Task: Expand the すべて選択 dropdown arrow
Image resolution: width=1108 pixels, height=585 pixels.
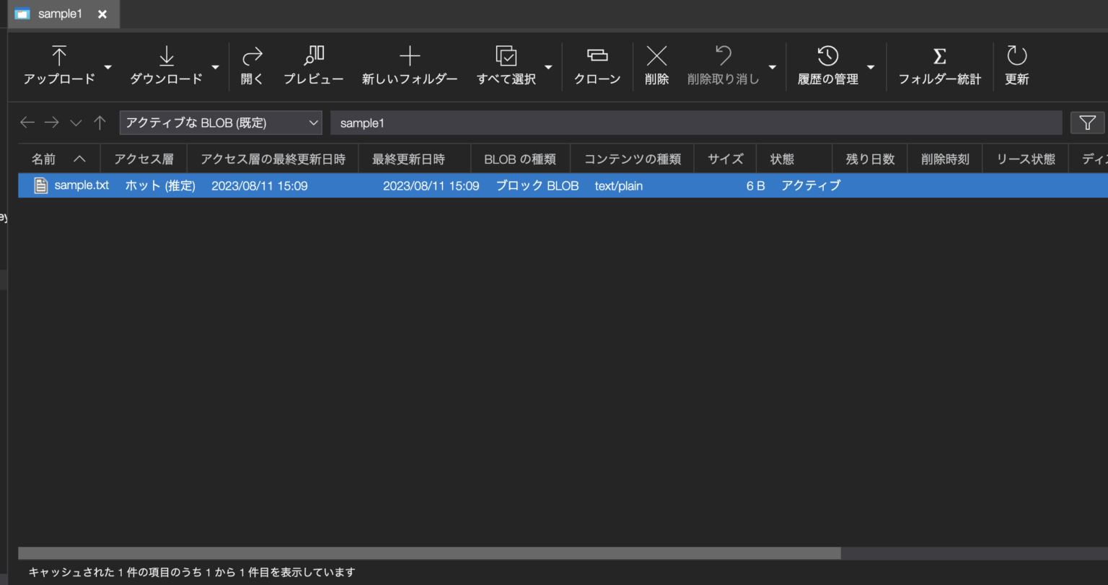Action: click(x=548, y=66)
